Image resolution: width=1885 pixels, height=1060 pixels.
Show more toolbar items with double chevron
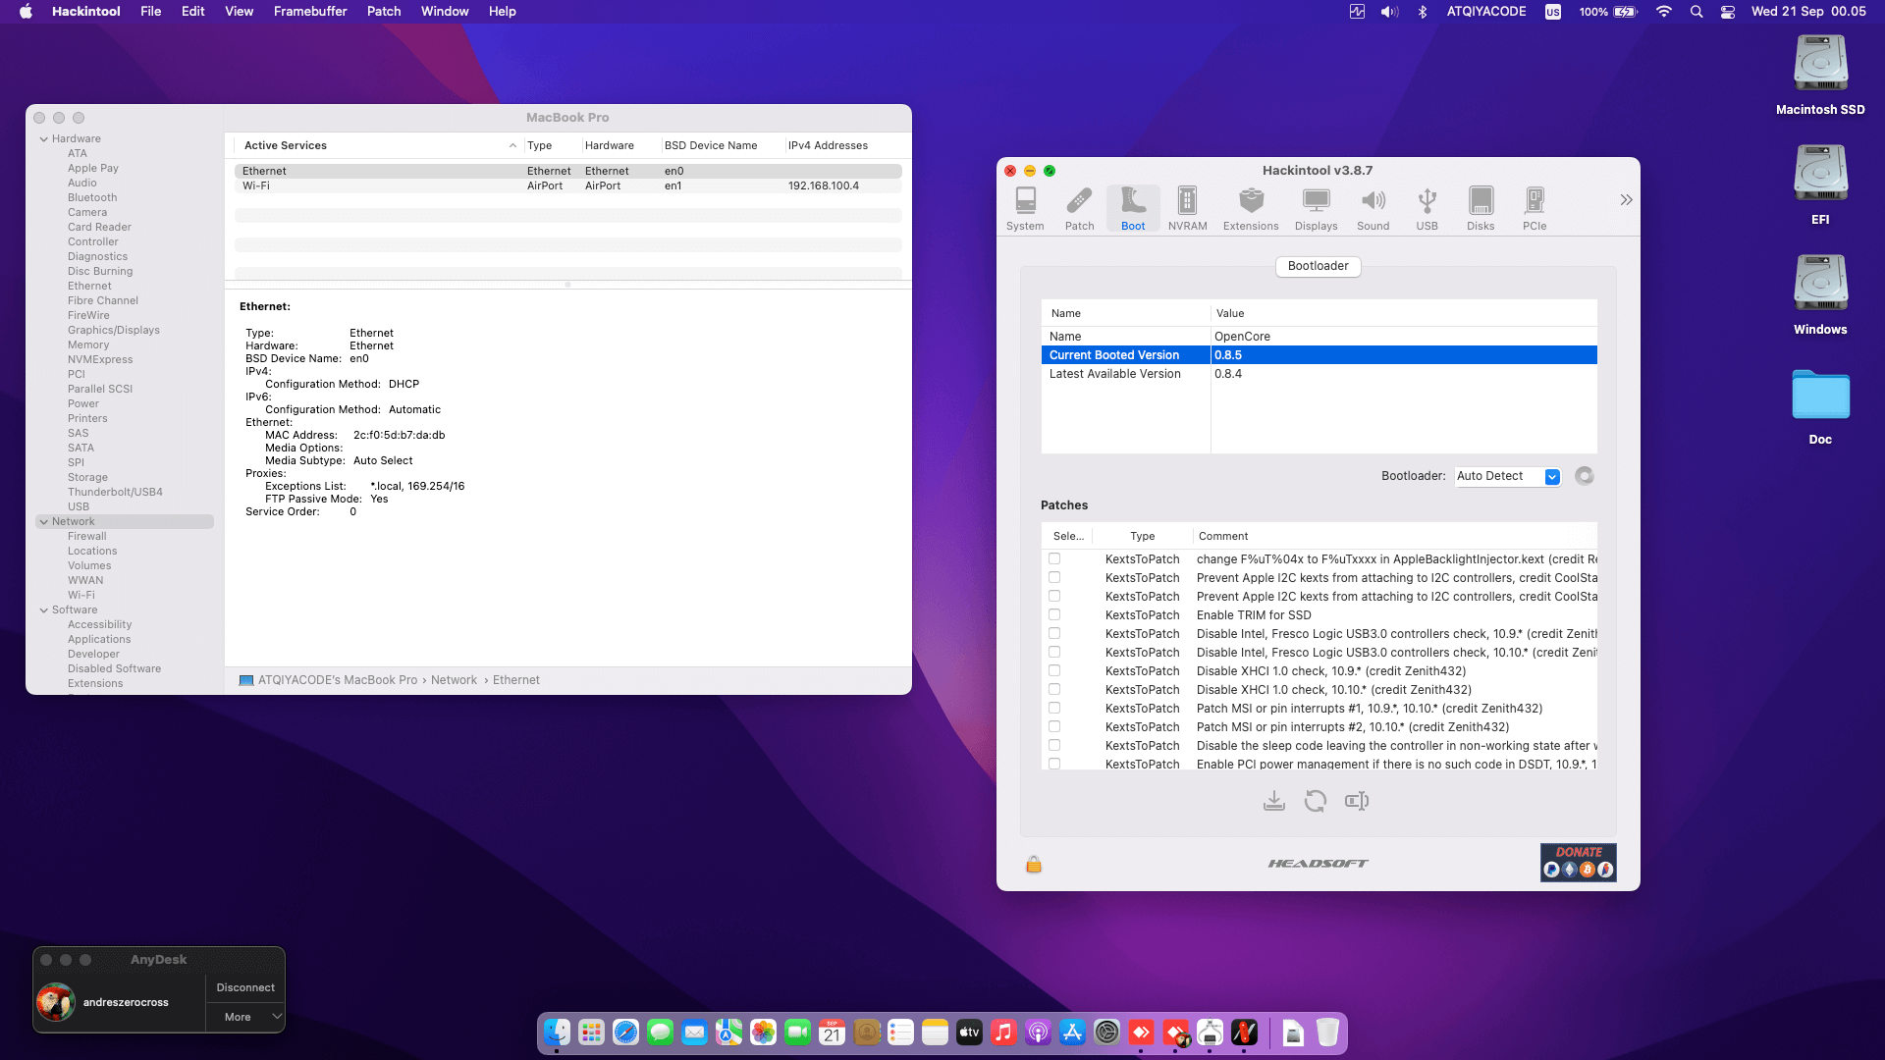tap(1626, 200)
